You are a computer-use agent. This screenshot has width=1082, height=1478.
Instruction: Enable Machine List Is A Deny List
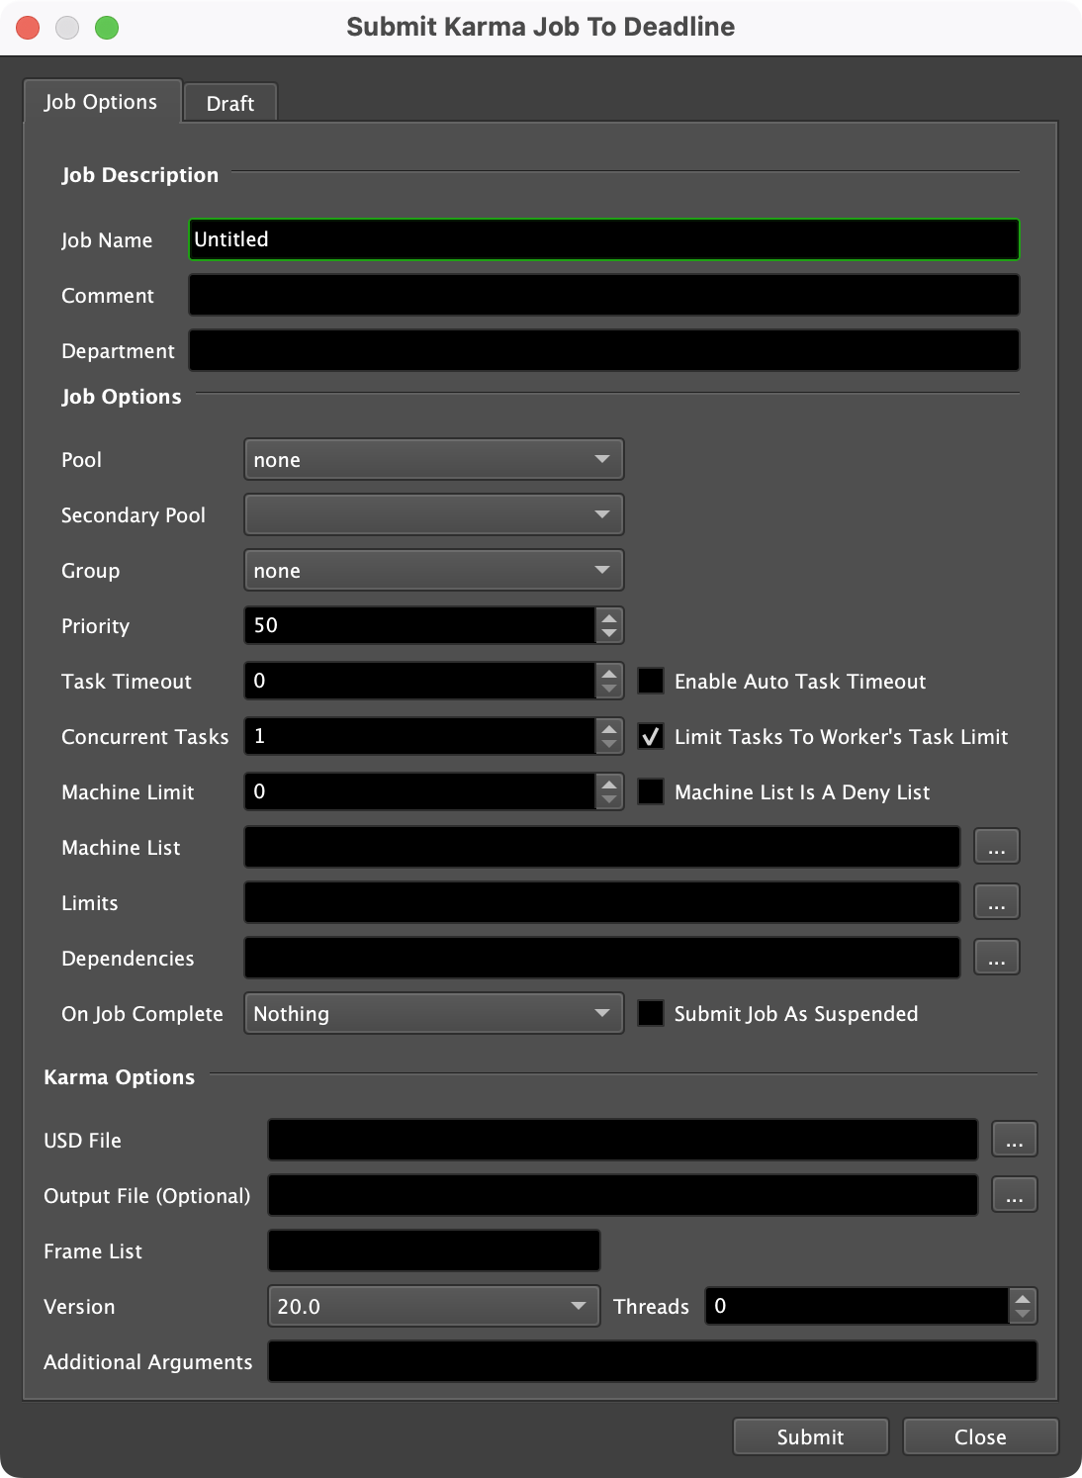[x=652, y=791]
